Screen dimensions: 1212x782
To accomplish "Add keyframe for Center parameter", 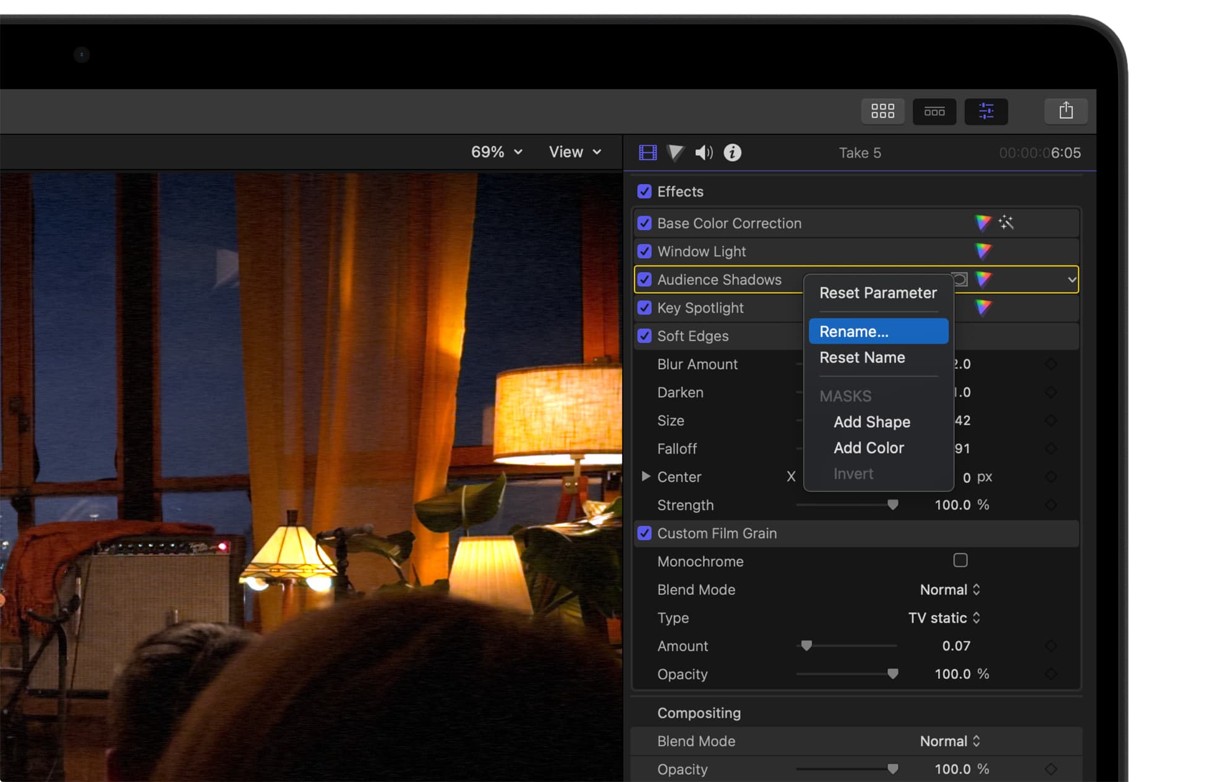I will (1051, 477).
